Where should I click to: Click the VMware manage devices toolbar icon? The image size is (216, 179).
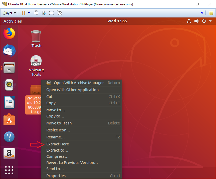tap(44, 13)
